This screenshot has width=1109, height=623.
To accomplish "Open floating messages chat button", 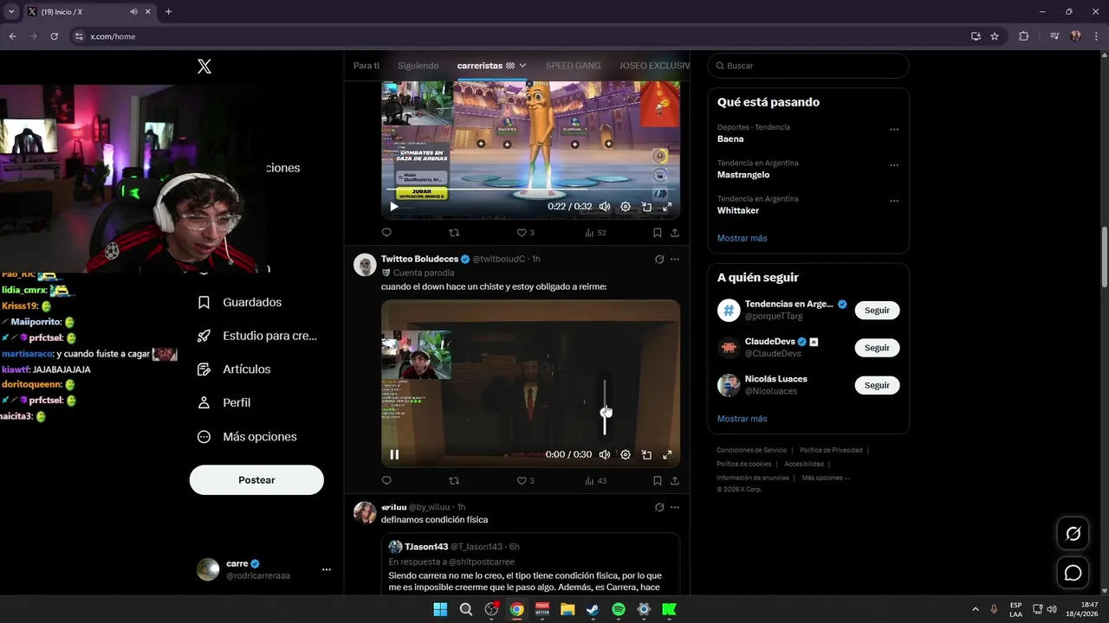I will pos(1073,573).
